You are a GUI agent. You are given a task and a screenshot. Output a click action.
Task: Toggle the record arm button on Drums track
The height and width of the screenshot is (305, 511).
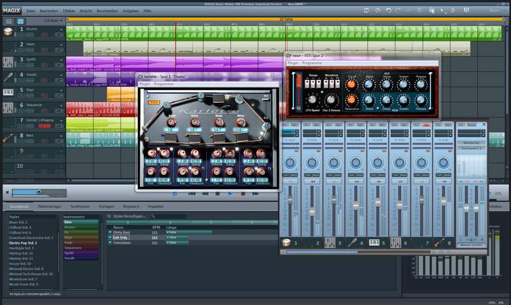click(45, 34)
